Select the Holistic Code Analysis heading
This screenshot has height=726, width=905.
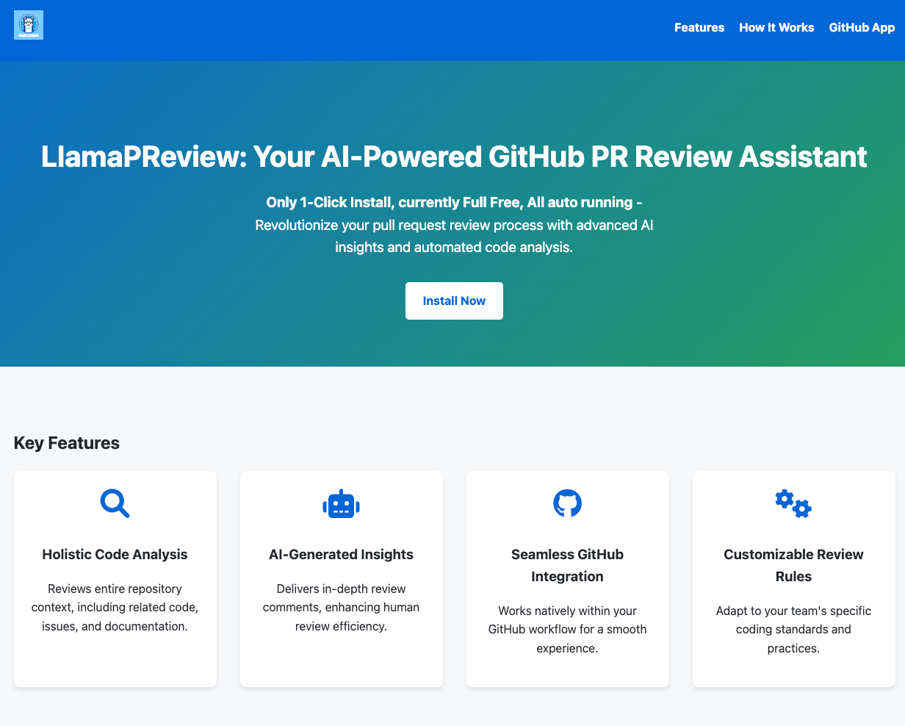click(115, 554)
